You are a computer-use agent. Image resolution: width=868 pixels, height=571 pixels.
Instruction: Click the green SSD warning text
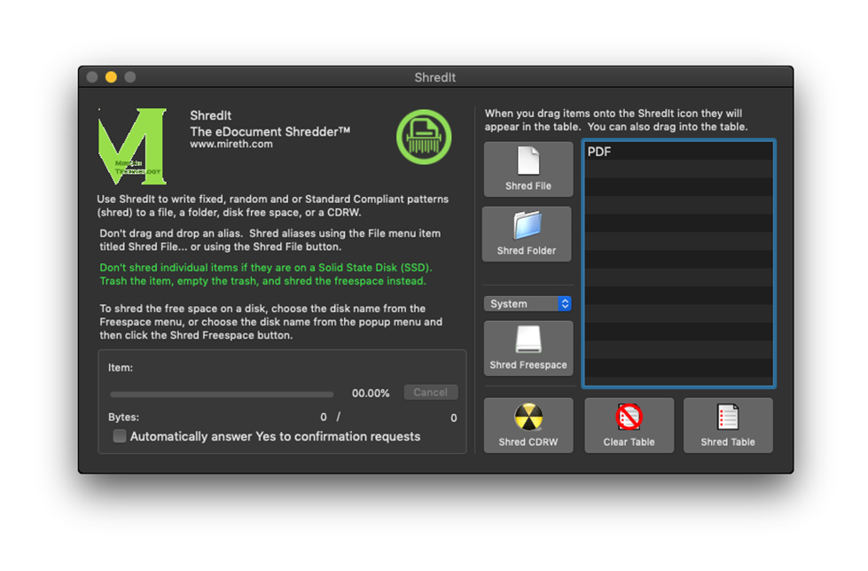point(266,274)
